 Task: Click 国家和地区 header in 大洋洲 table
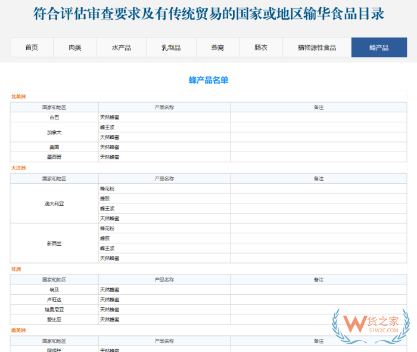point(54,178)
